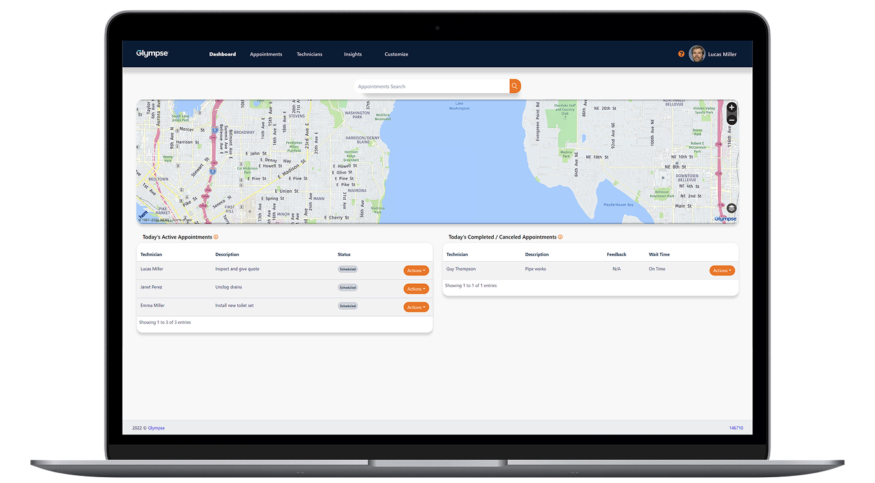Expand Actions menu for Janet Perez
875x483 pixels.
click(x=416, y=289)
